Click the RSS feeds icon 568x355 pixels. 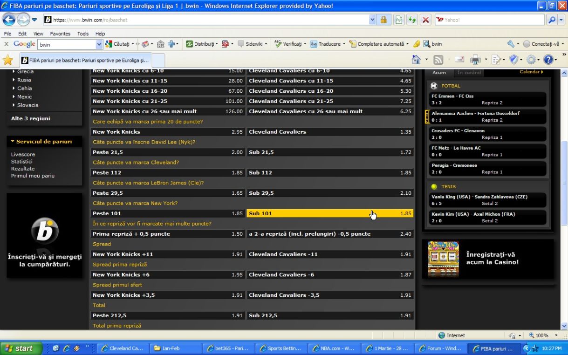click(438, 60)
